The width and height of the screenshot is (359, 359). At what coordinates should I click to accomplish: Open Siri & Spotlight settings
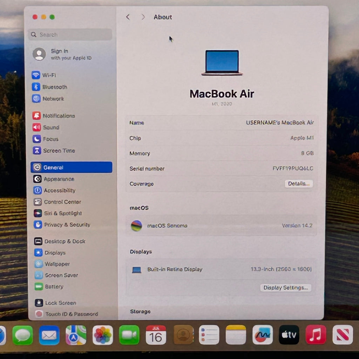click(58, 214)
